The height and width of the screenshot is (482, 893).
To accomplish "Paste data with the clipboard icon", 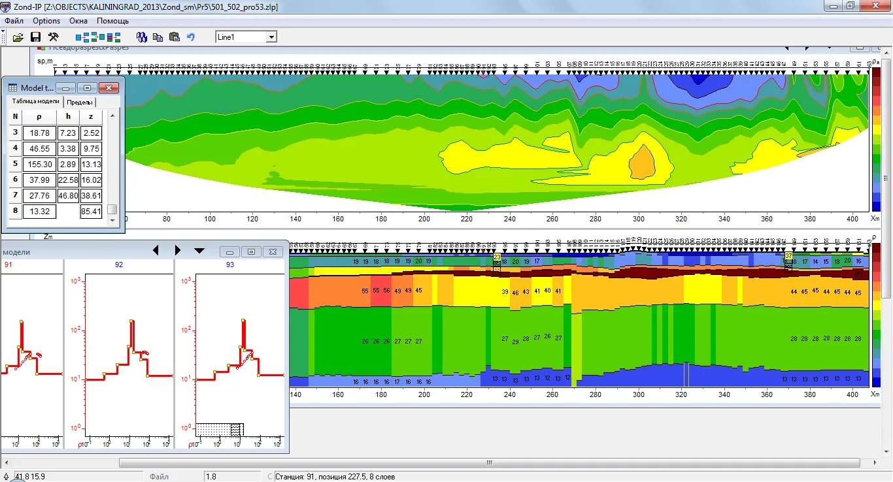I will pos(175,37).
